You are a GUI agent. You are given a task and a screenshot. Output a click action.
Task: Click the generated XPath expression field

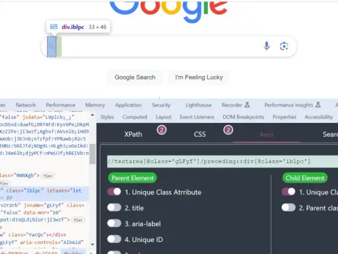(x=222, y=161)
